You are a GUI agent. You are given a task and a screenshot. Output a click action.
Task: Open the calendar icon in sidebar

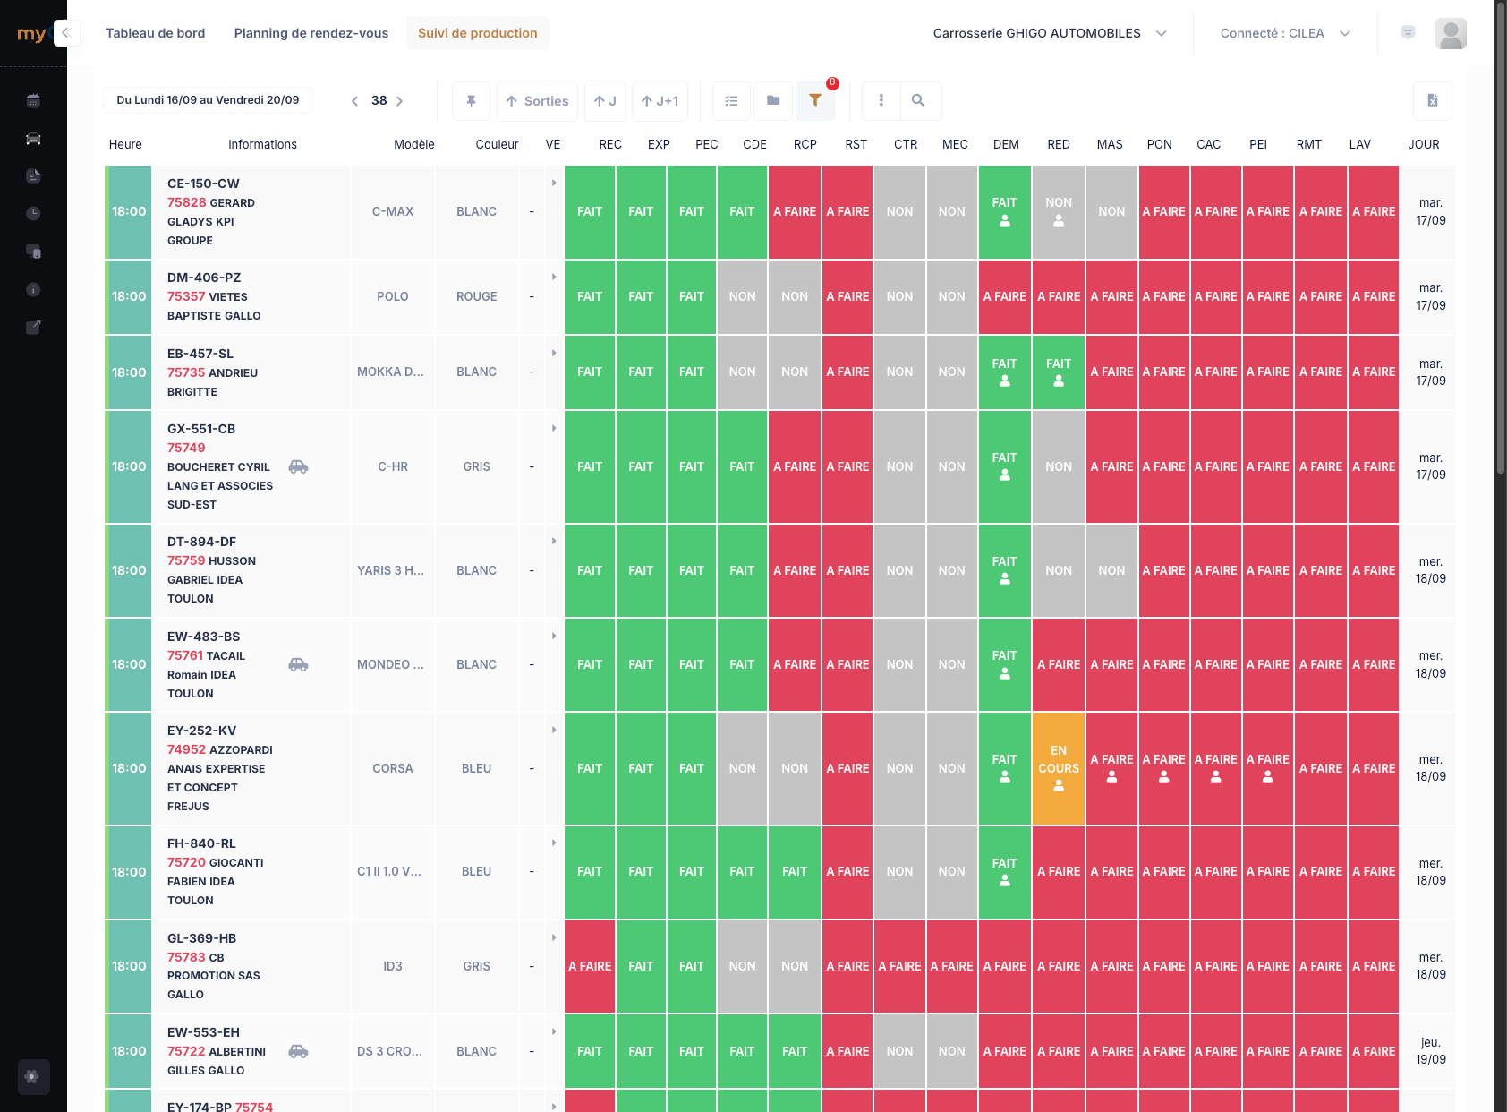(33, 101)
